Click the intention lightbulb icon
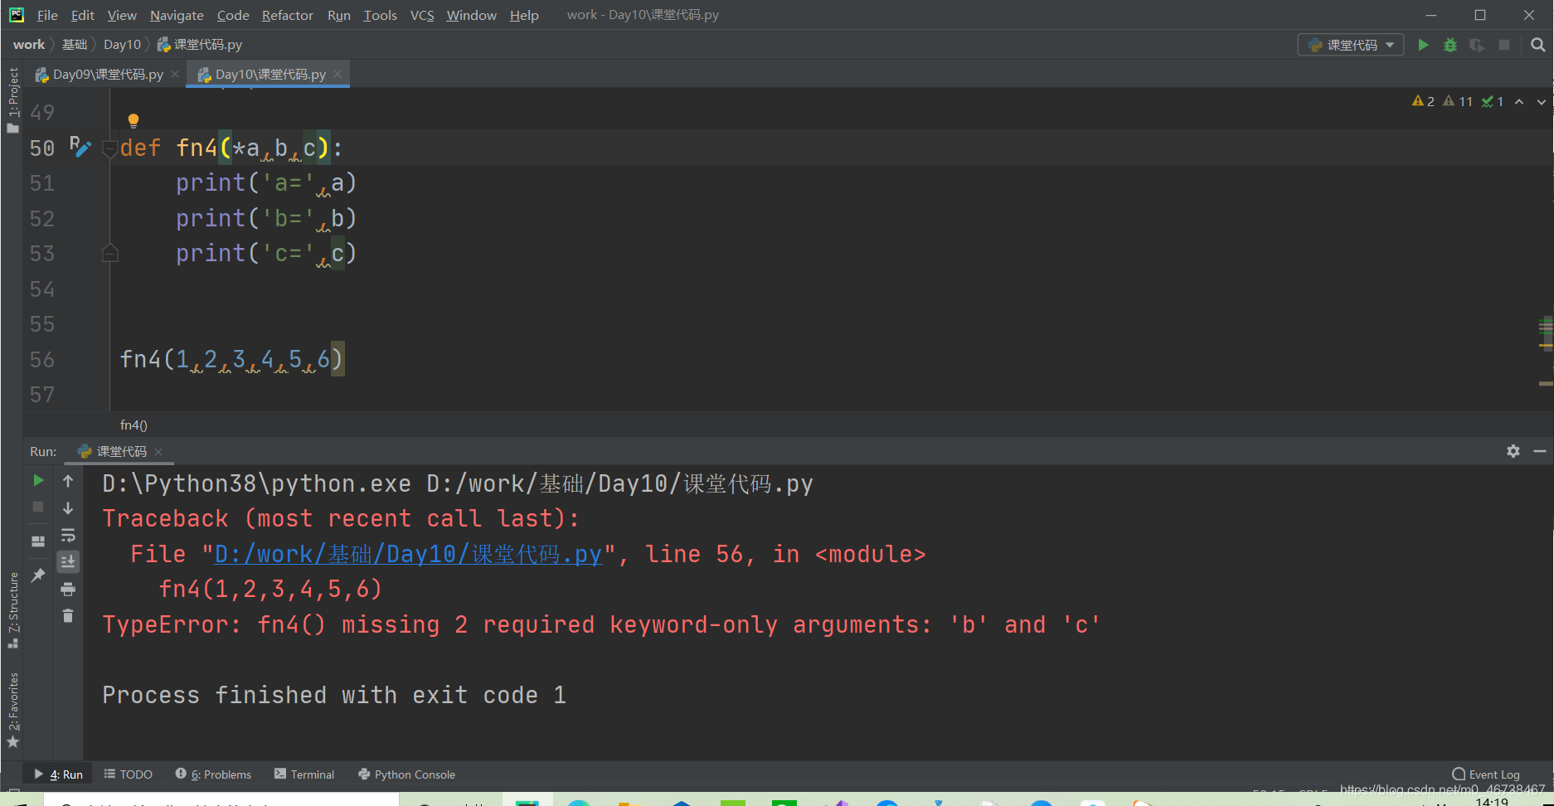Viewport: 1554px width, 806px height. [x=134, y=121]
